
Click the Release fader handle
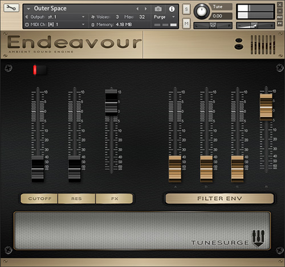pyautogui.click(x=266, y=107)
